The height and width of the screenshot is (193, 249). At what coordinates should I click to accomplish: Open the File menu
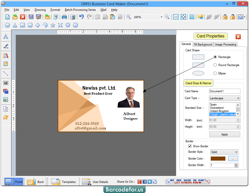click(x=7, y=10)
